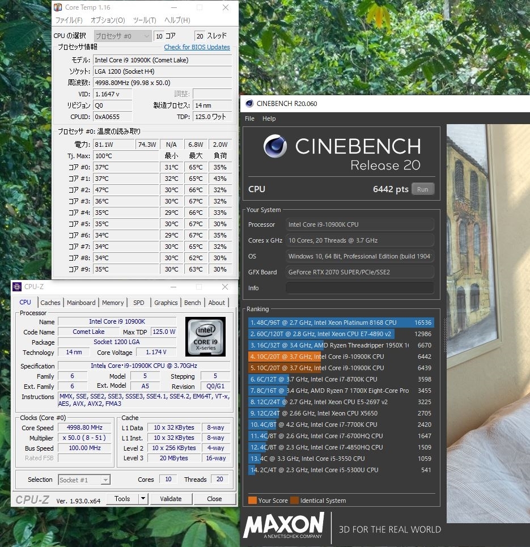Screen dimensions: 530x547
Task: Click the ranking list scrollbar in Cinebench
Action: tap(445, 335)
